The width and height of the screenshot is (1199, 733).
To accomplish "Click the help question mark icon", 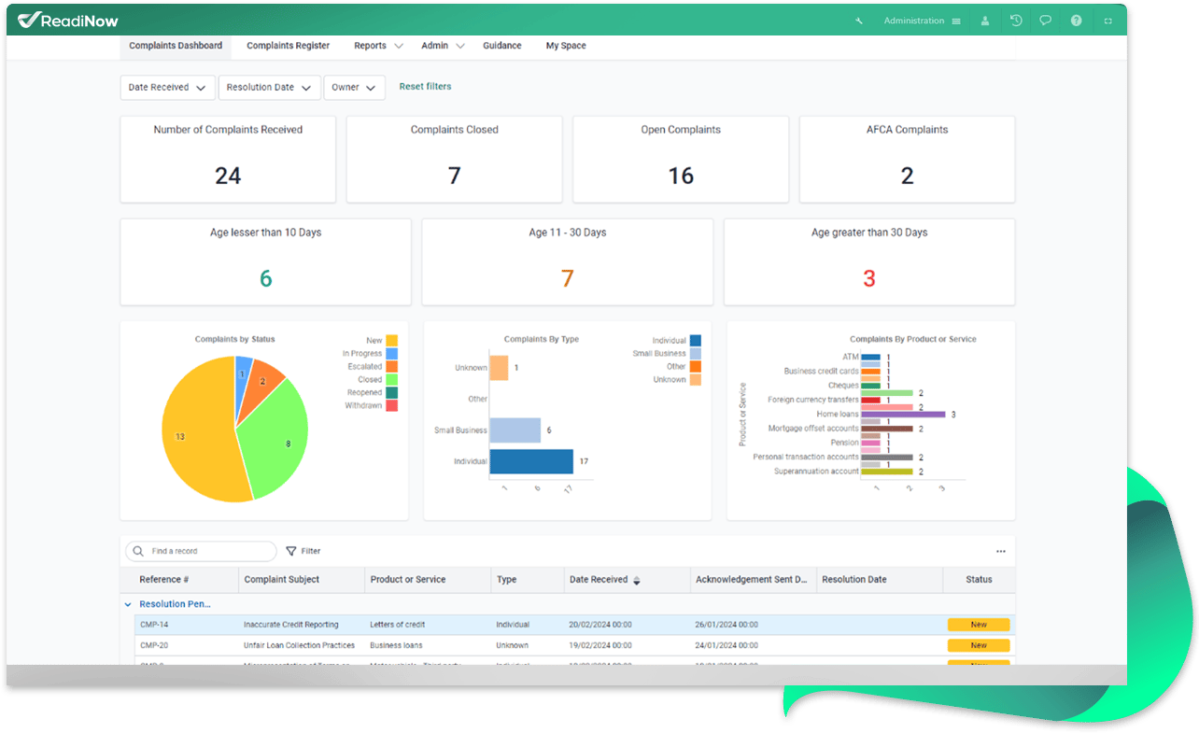I will pyautogui.click(x=1076, y=21).
